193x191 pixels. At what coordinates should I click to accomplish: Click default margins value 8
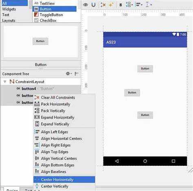pyautogui.click(x=121, y=5)
